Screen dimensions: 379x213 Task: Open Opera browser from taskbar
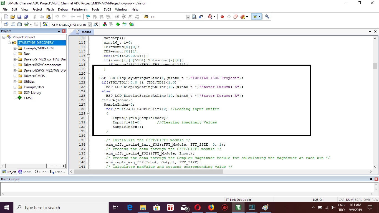click(x=198, y=207)
